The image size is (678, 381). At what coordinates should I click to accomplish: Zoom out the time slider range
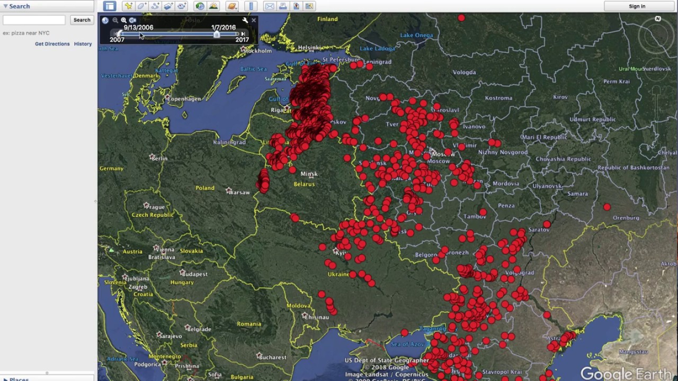click(x=115, y=20)
